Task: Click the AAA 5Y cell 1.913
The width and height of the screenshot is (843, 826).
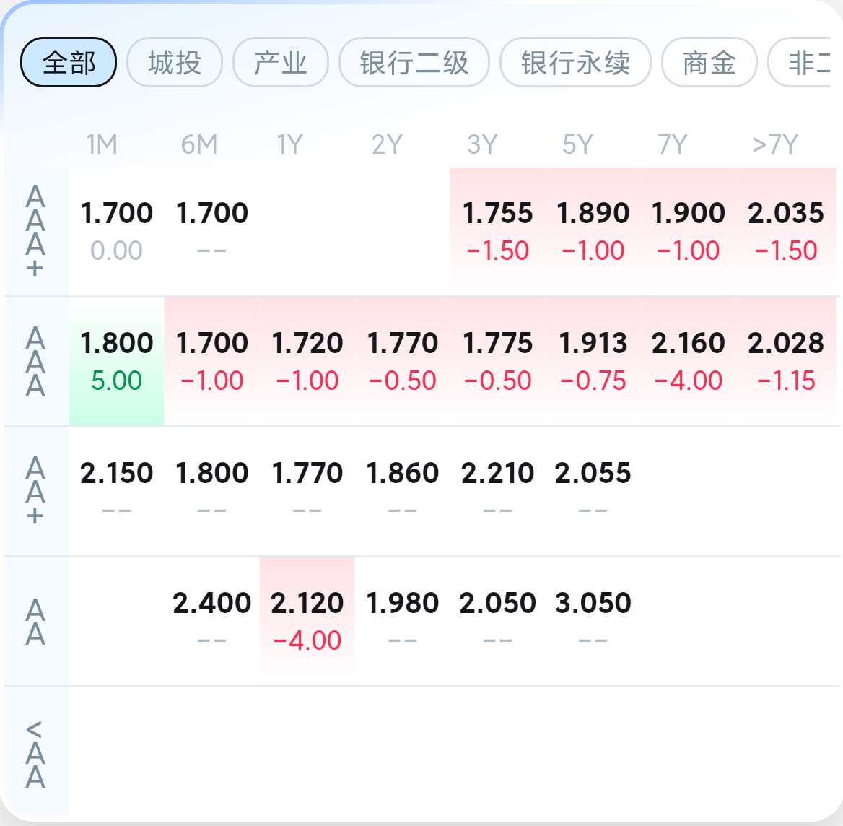Action: click(593, 362)
